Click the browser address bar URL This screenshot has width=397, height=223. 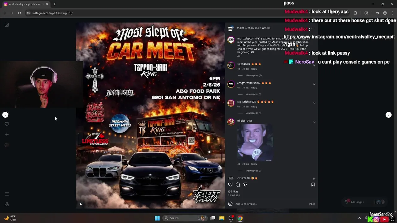pyautogui.click(x=52, y=13)
